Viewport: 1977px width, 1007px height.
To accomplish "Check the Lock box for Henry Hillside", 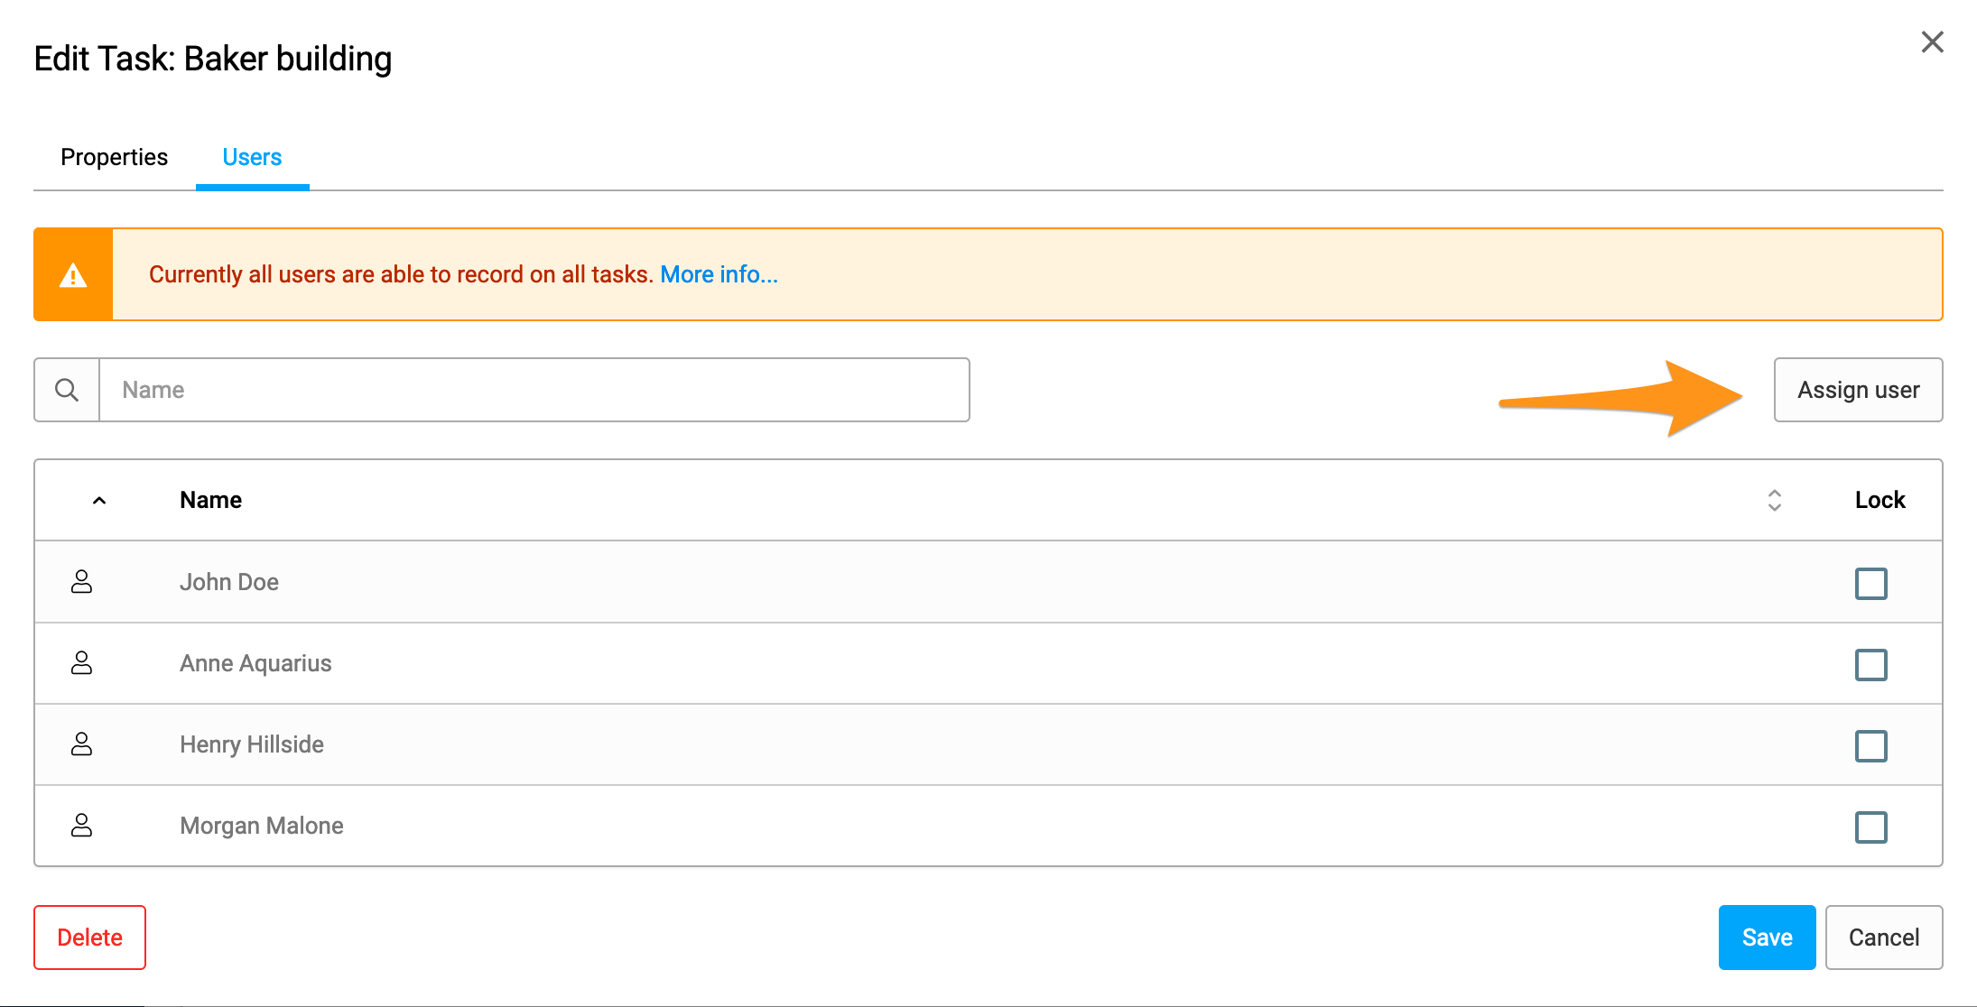I will [x=1871, y=746].
